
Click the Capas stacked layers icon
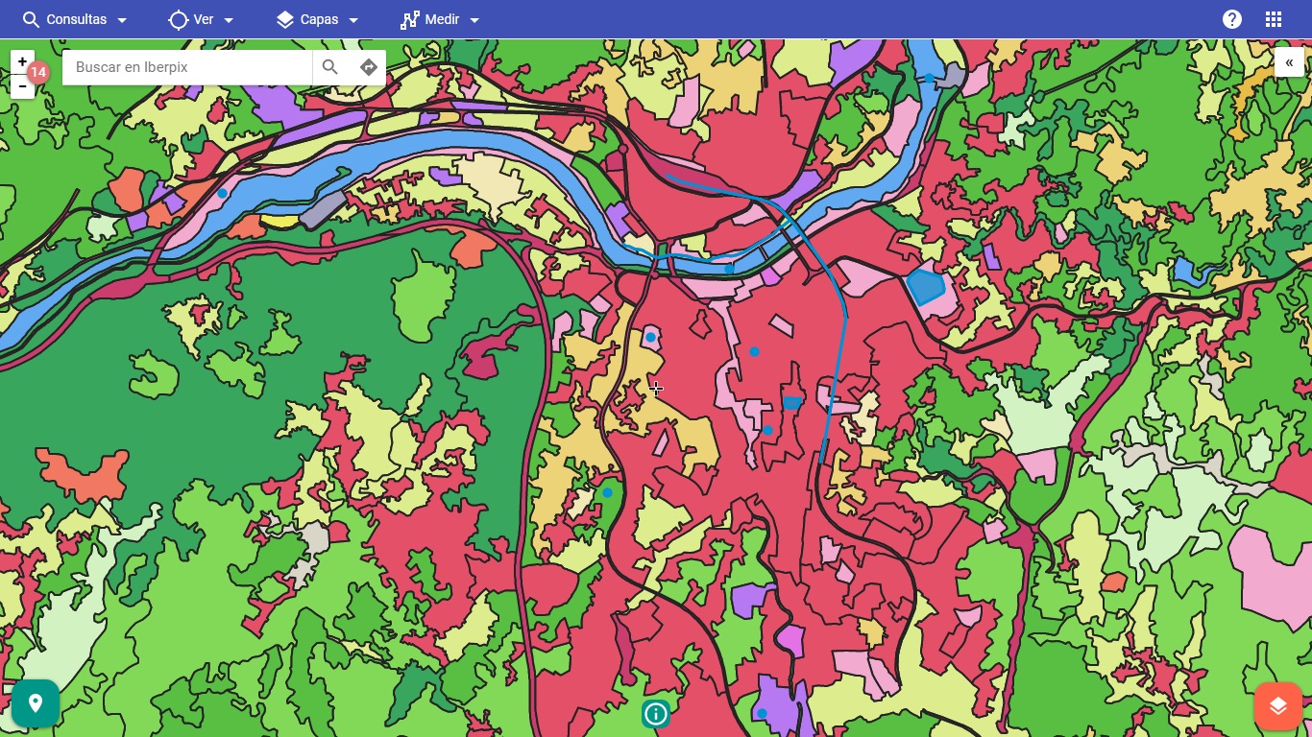[x=285, y=19]
